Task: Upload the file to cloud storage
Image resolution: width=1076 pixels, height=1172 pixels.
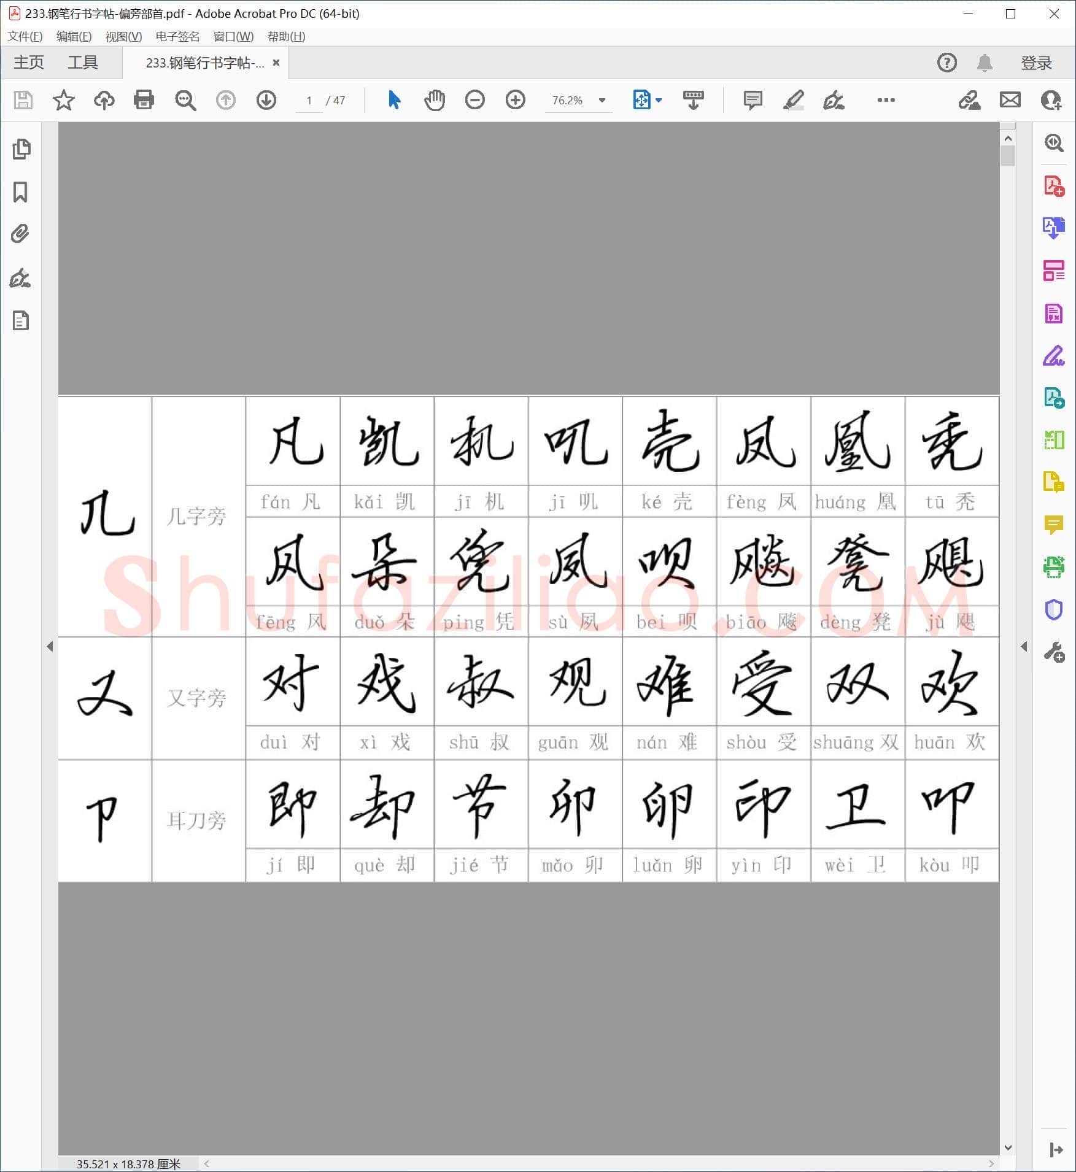Action: 104,100
